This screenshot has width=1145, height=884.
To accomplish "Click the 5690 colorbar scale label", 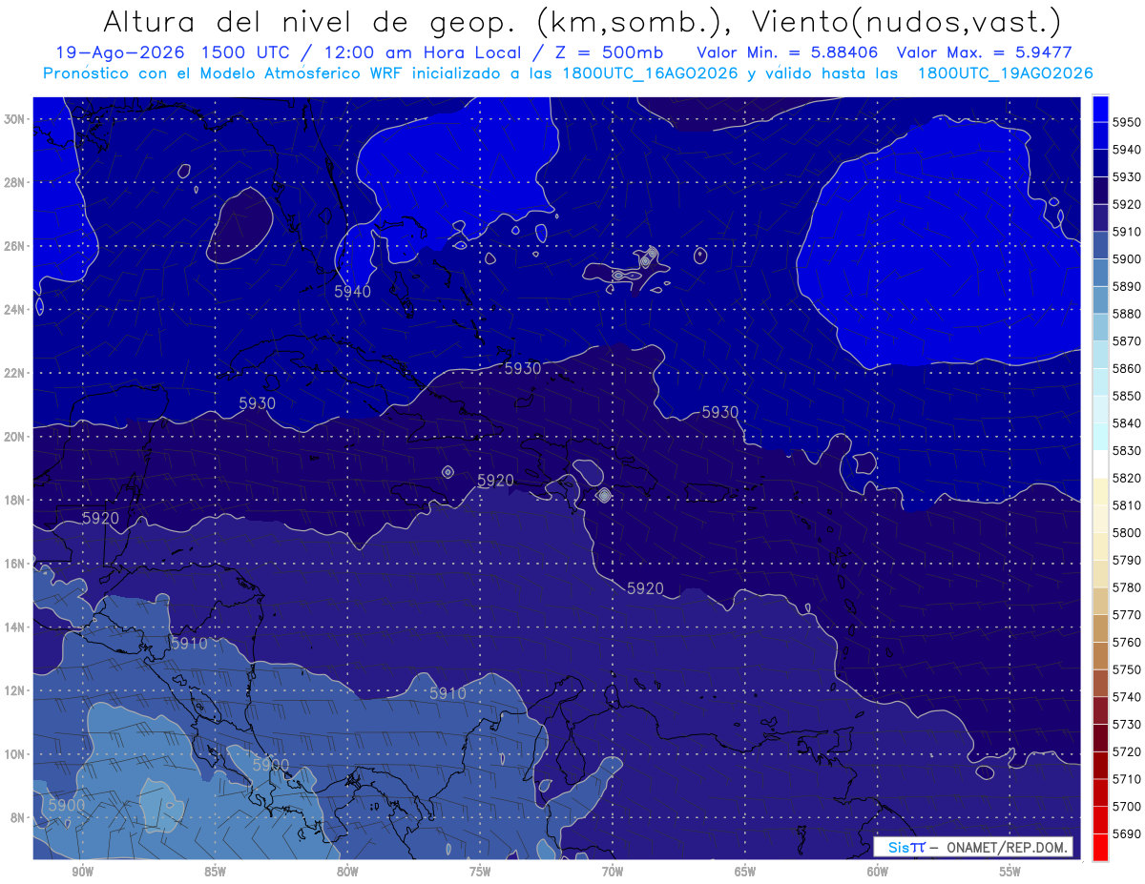I will pos(1127,833).
